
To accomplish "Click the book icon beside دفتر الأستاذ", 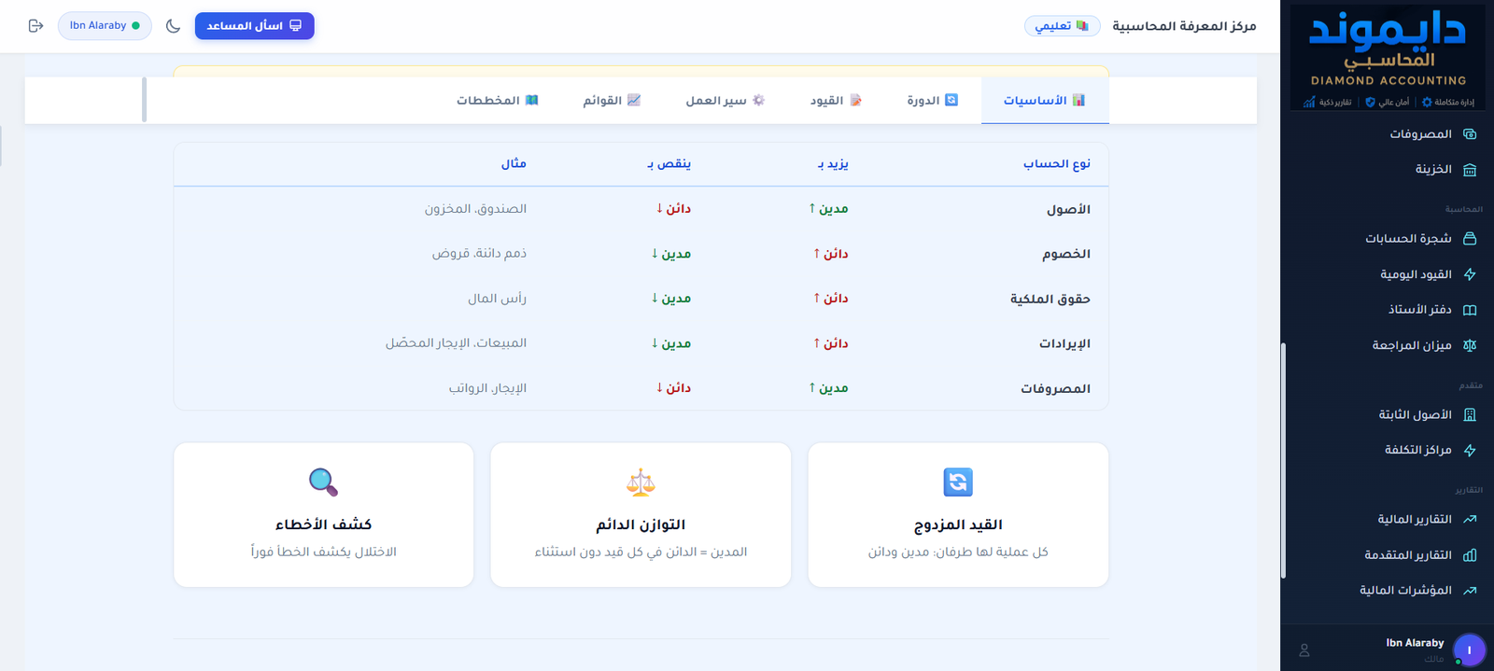I will point(1470,310).
